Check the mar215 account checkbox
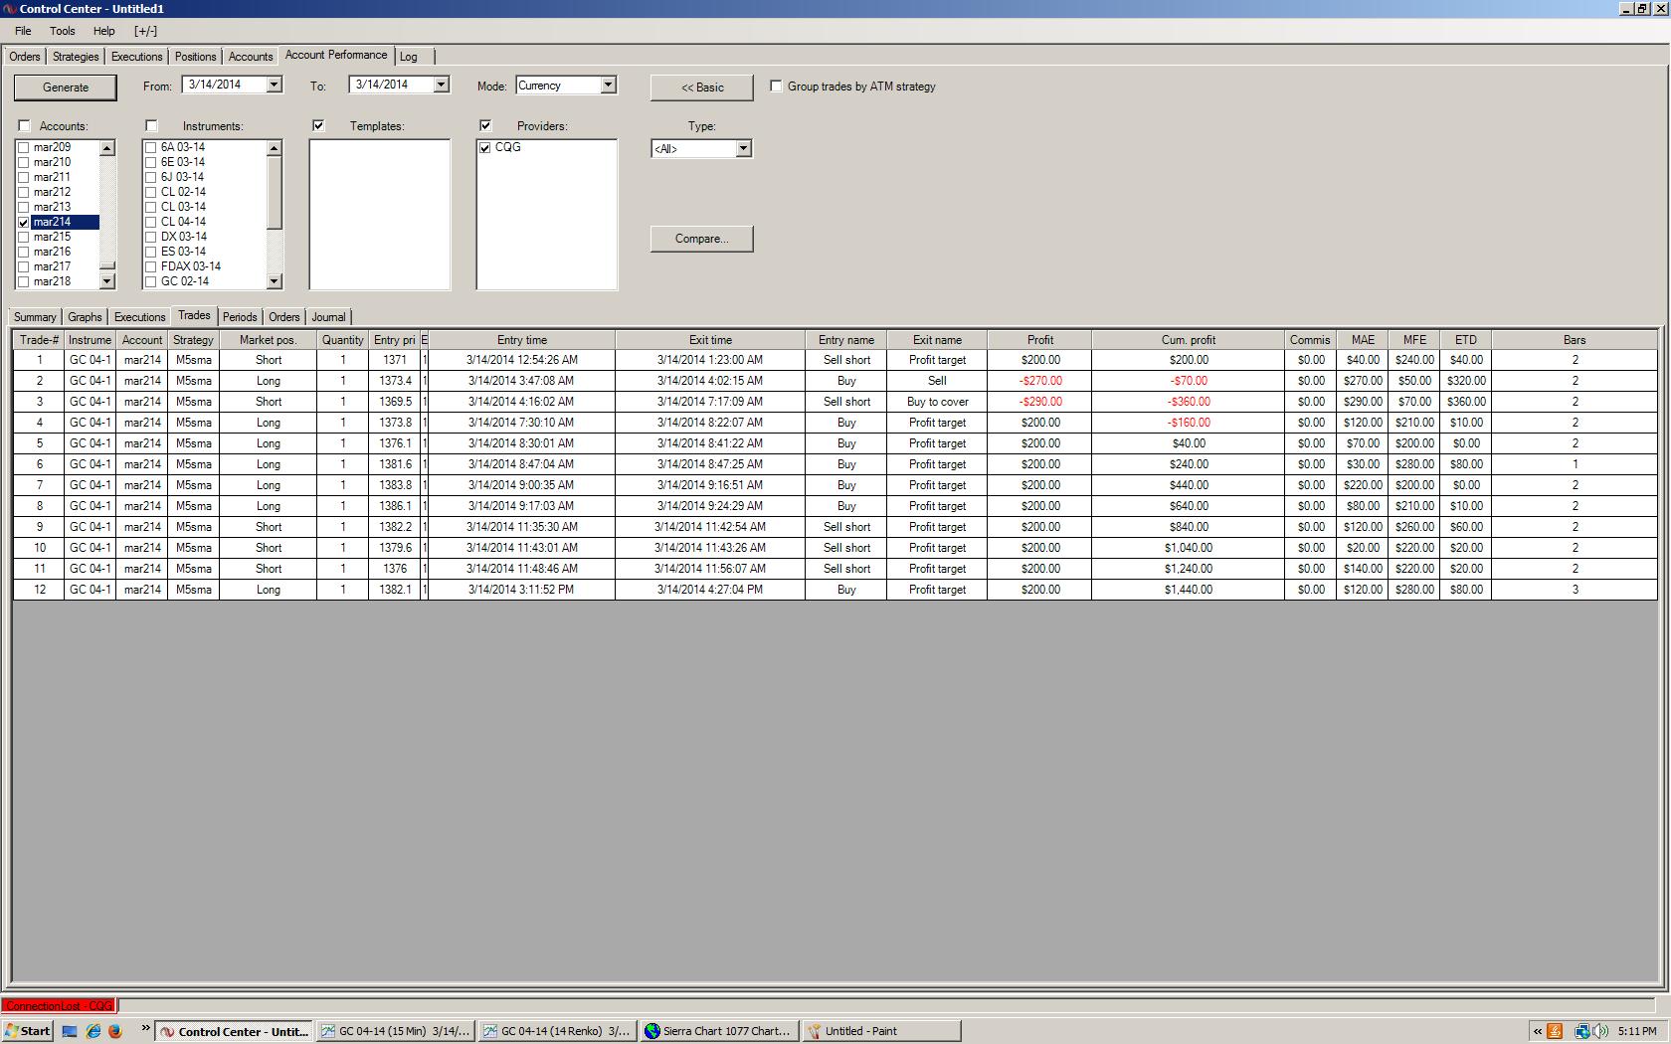The height and width of the screenshot is (1044, 1671). coord(24,238)
